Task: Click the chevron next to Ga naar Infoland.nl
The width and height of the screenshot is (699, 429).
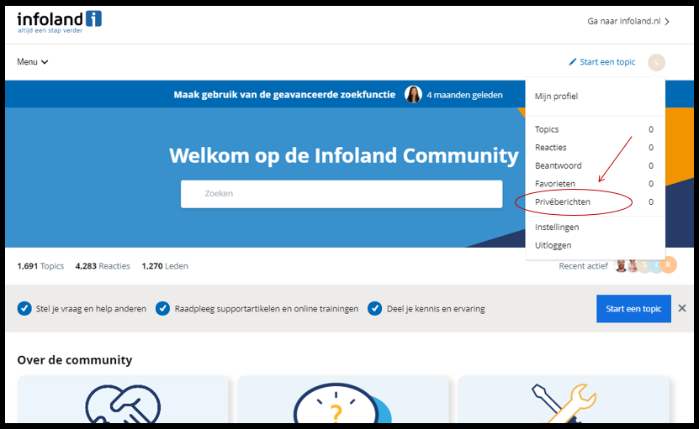Action: 667,21
